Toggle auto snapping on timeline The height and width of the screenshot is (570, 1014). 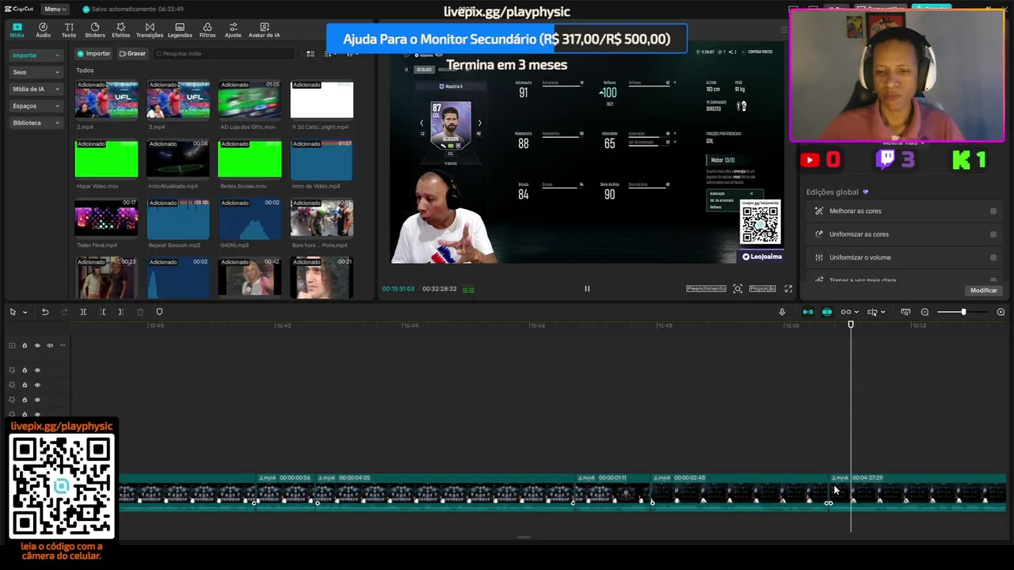(x=827, y=312)
